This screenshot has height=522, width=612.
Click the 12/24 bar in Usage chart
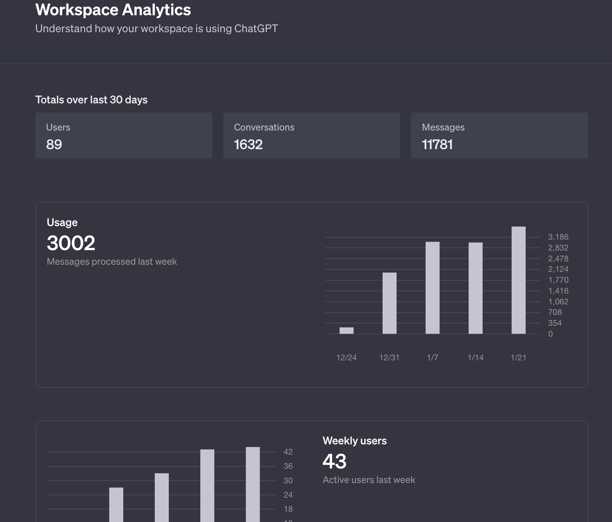346,330
